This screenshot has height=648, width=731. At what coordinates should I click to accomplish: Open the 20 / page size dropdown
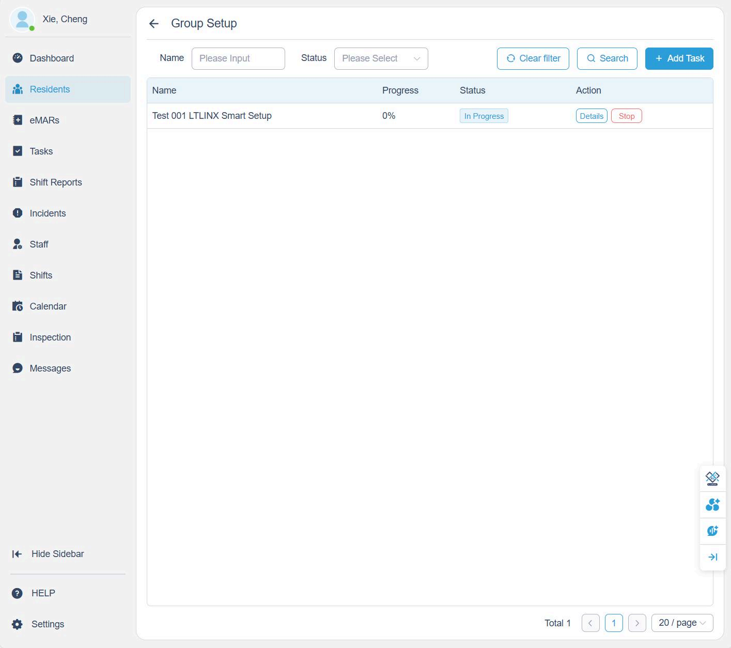(x=682, y=623)
